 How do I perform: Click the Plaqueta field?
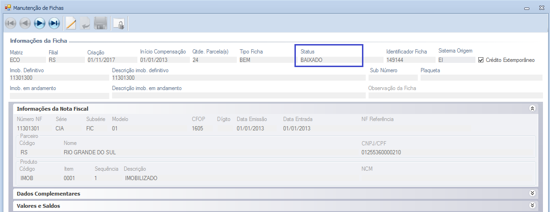[x=481, y=77]
